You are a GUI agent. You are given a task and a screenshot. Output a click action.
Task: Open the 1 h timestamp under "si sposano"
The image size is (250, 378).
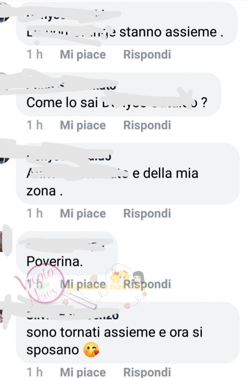(x=35, y=372)
